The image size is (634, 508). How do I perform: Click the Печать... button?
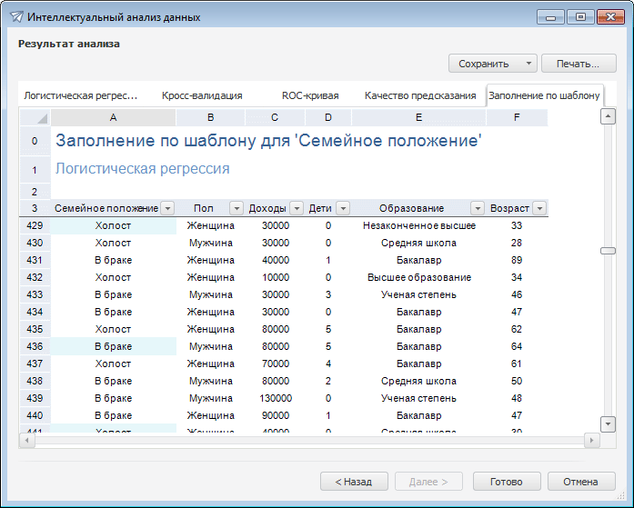[x=578, y=64]
